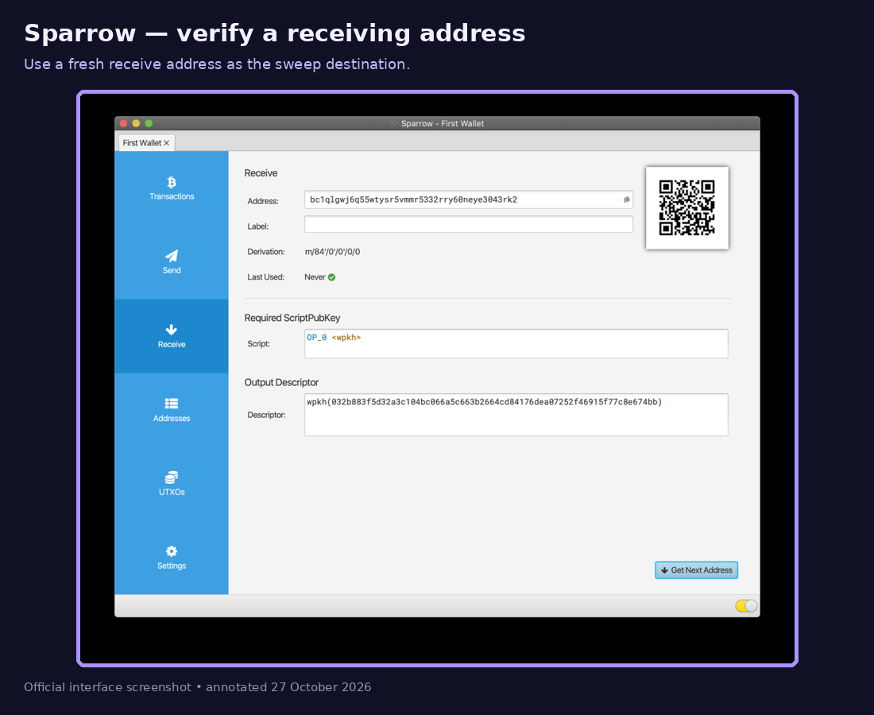Open the Send section in sidebar

[x=171, y=262]
